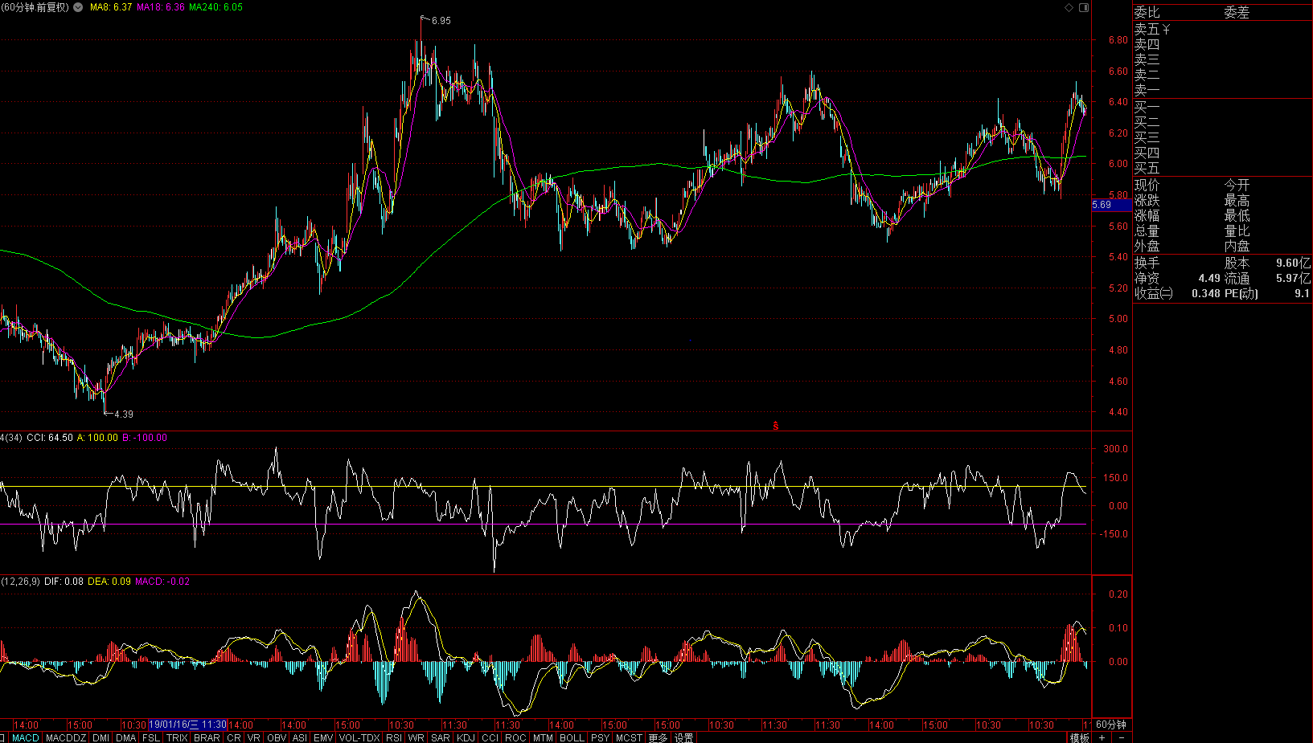Click the MA18: 6.36 label
The width and height of the screenshot is (1313, 743).
pyautogui.click(x=161, y=7)
